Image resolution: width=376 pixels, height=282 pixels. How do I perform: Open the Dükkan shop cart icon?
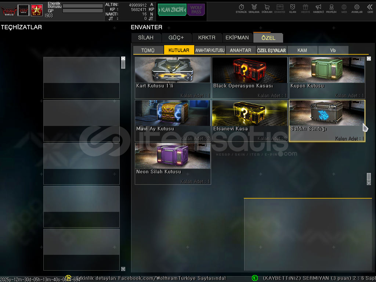[267, 8]
